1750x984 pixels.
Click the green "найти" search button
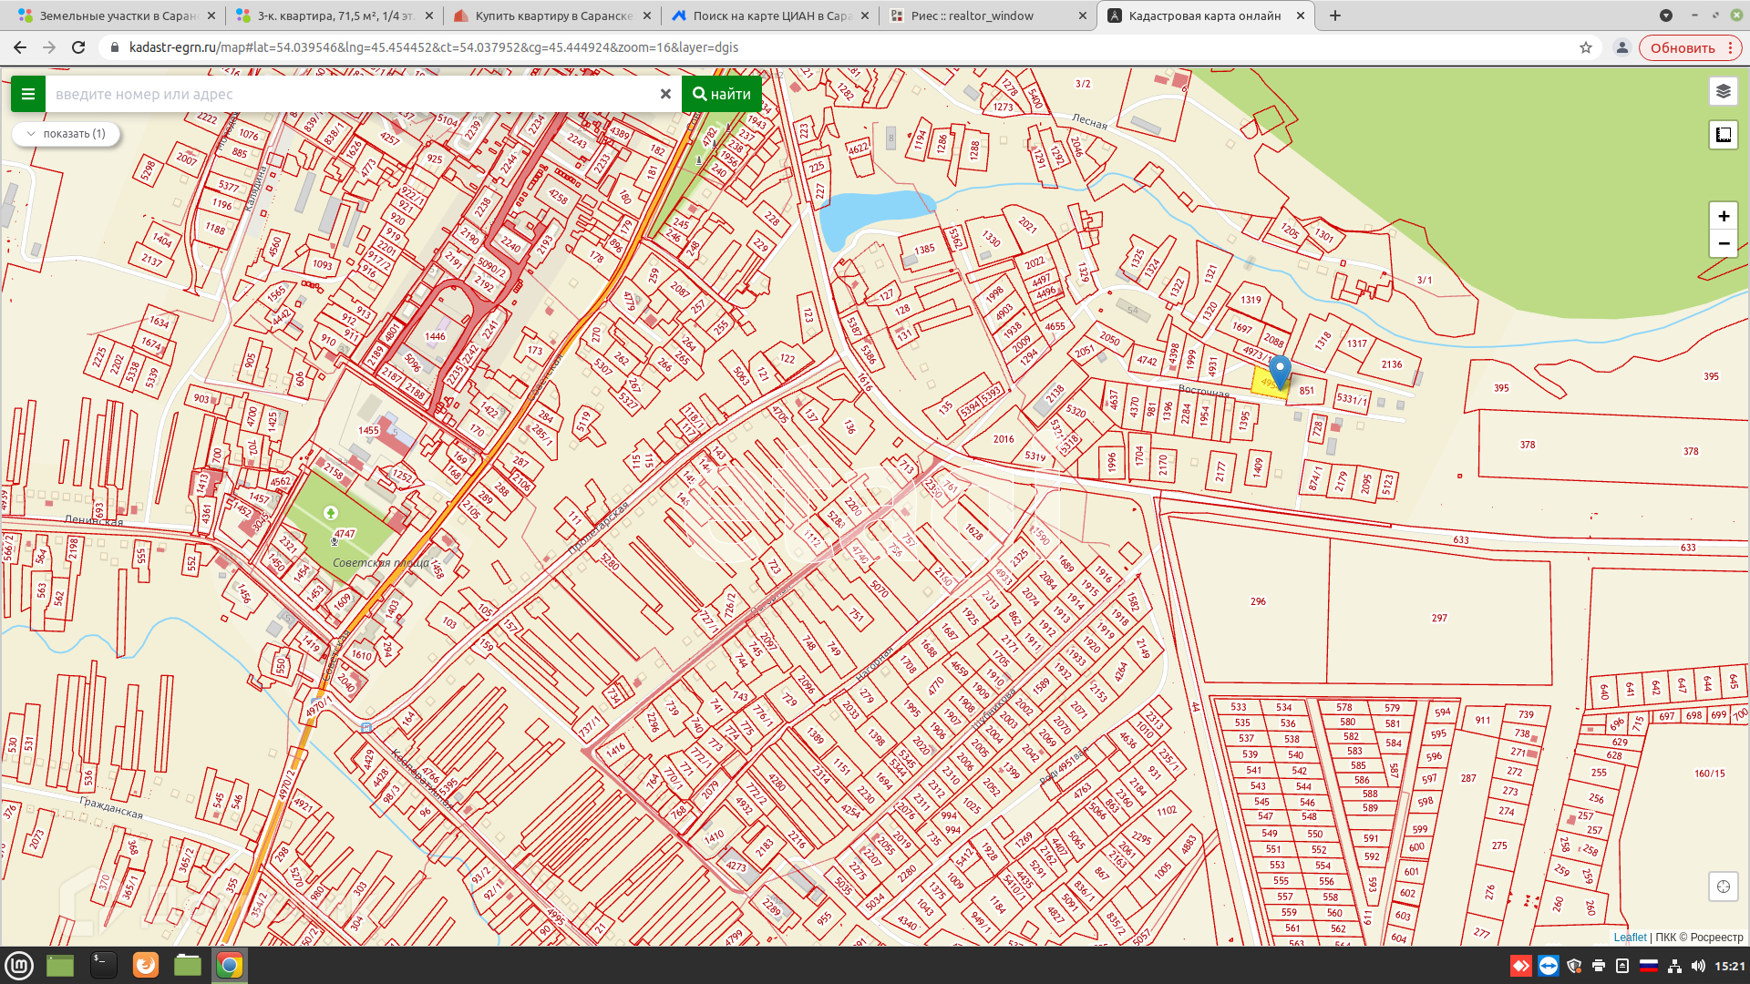pos(721,94)
